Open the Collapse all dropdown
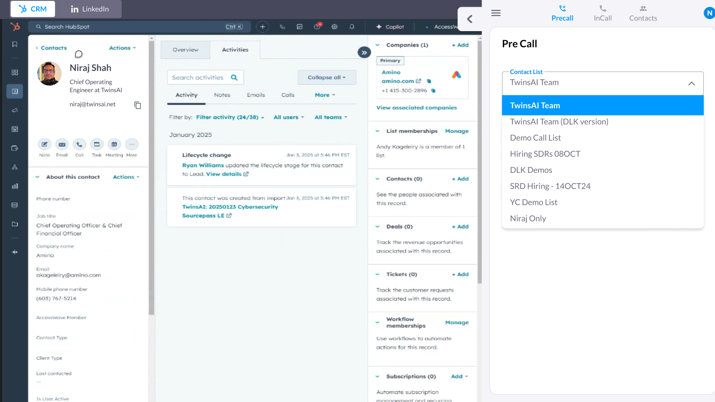This screenshot has height=402, width=715. pos(326,78)
